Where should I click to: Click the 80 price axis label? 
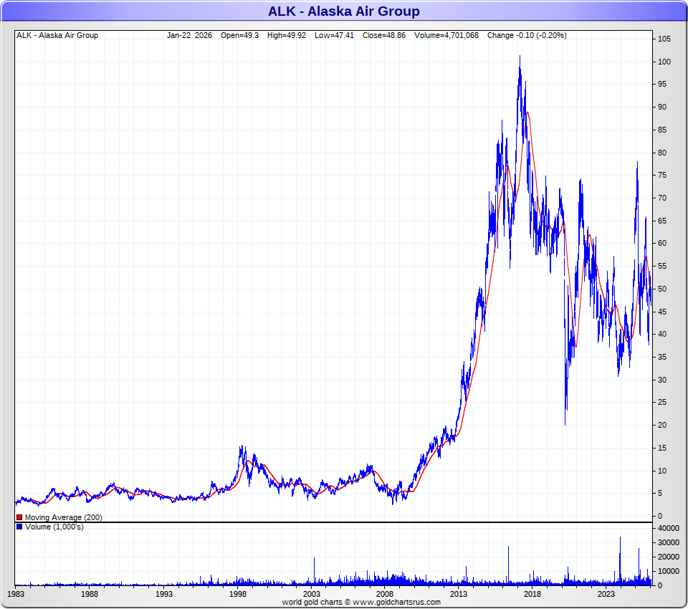click(x=662, y=153)
